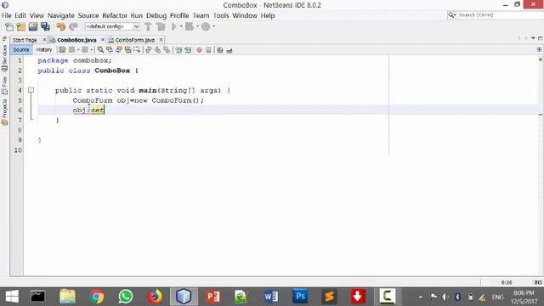The height and width of the screenshot is (306, 544).
Task: Open the Profile Project dropdown arrow
Action: coord(213,26)
